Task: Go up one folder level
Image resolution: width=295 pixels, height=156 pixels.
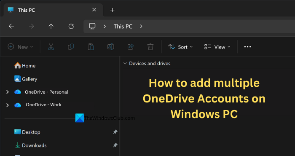Action: point(51,26)
